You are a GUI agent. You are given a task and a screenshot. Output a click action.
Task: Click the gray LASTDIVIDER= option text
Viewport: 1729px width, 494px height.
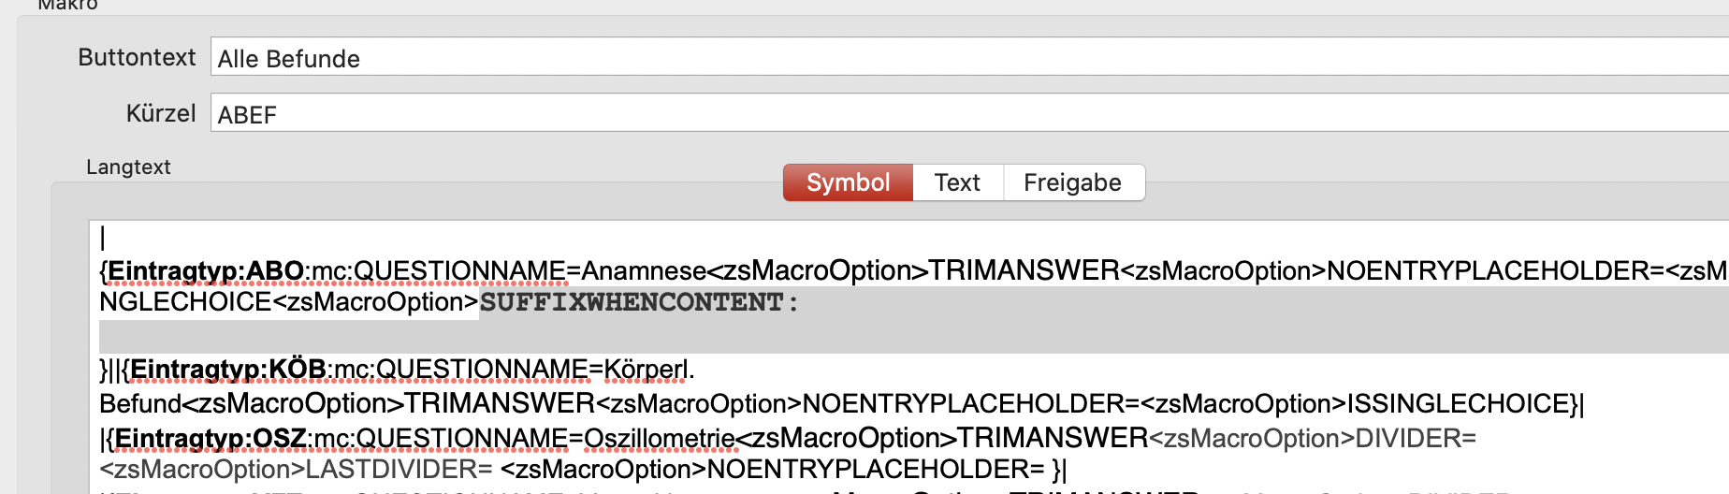pos(400,470)
